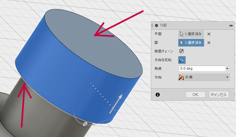The image size is (236, 137).
Task: Click the circular angle handle below the cylinder
Action: [x=85, y=124]
